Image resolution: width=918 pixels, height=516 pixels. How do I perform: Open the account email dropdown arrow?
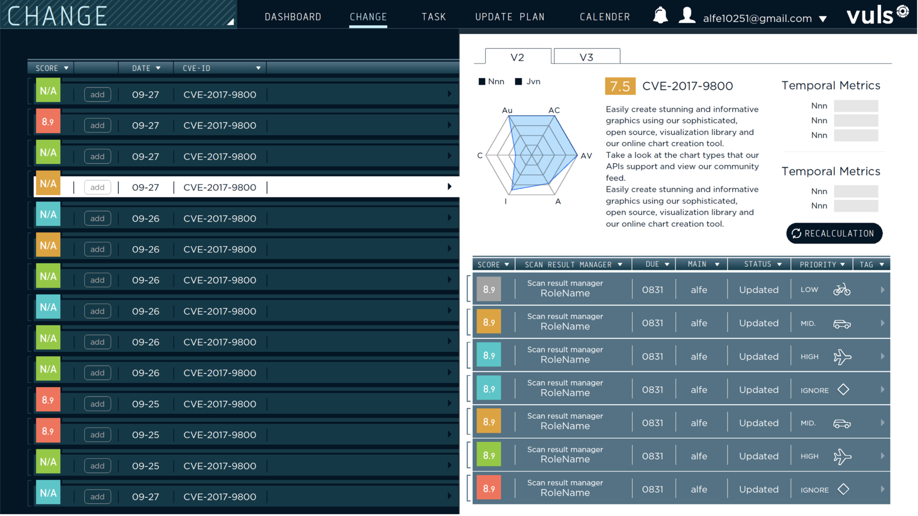coord(823,19)
